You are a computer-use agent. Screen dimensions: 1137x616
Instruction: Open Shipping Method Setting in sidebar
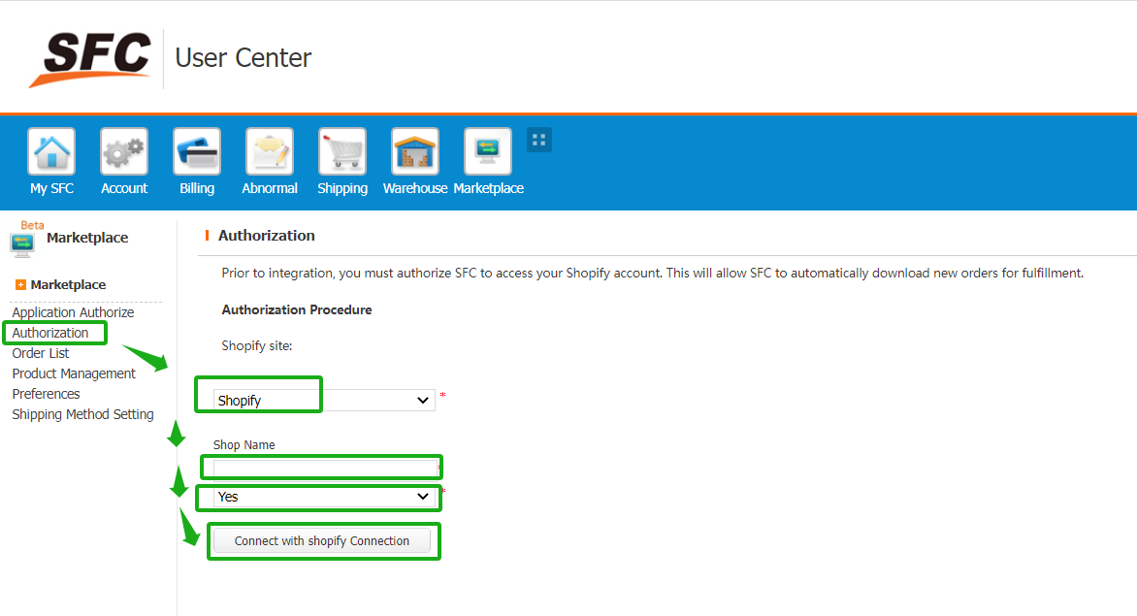click(82, 414)
